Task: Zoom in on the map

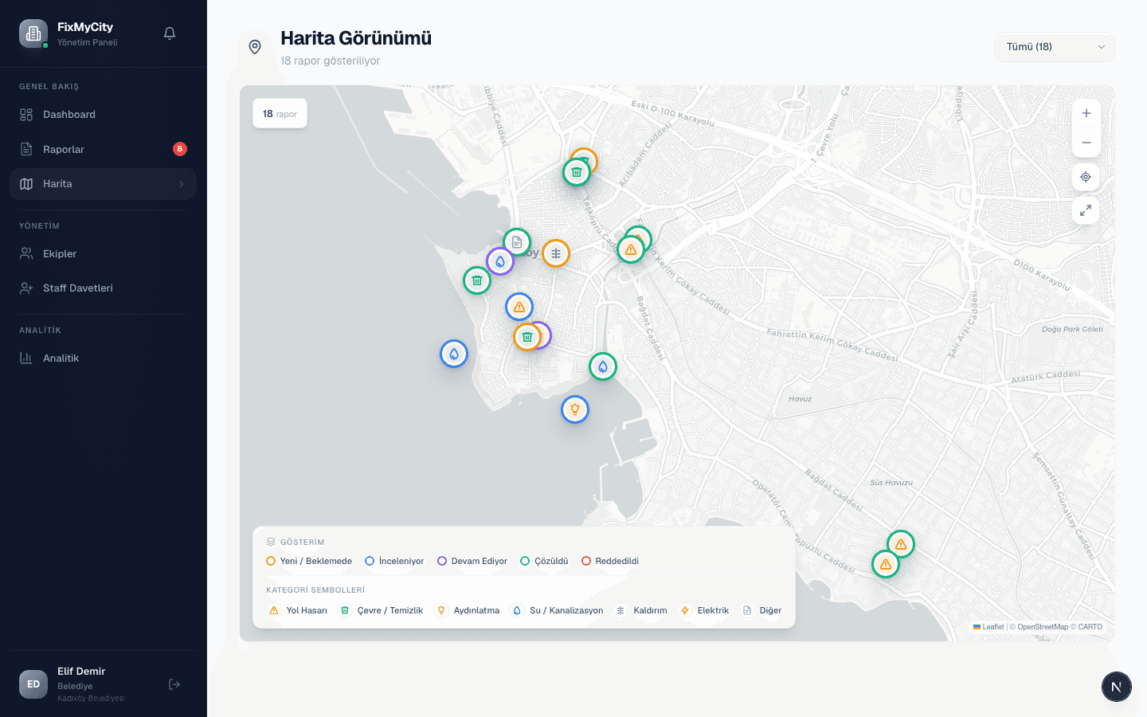Action: click(1086, 113)
